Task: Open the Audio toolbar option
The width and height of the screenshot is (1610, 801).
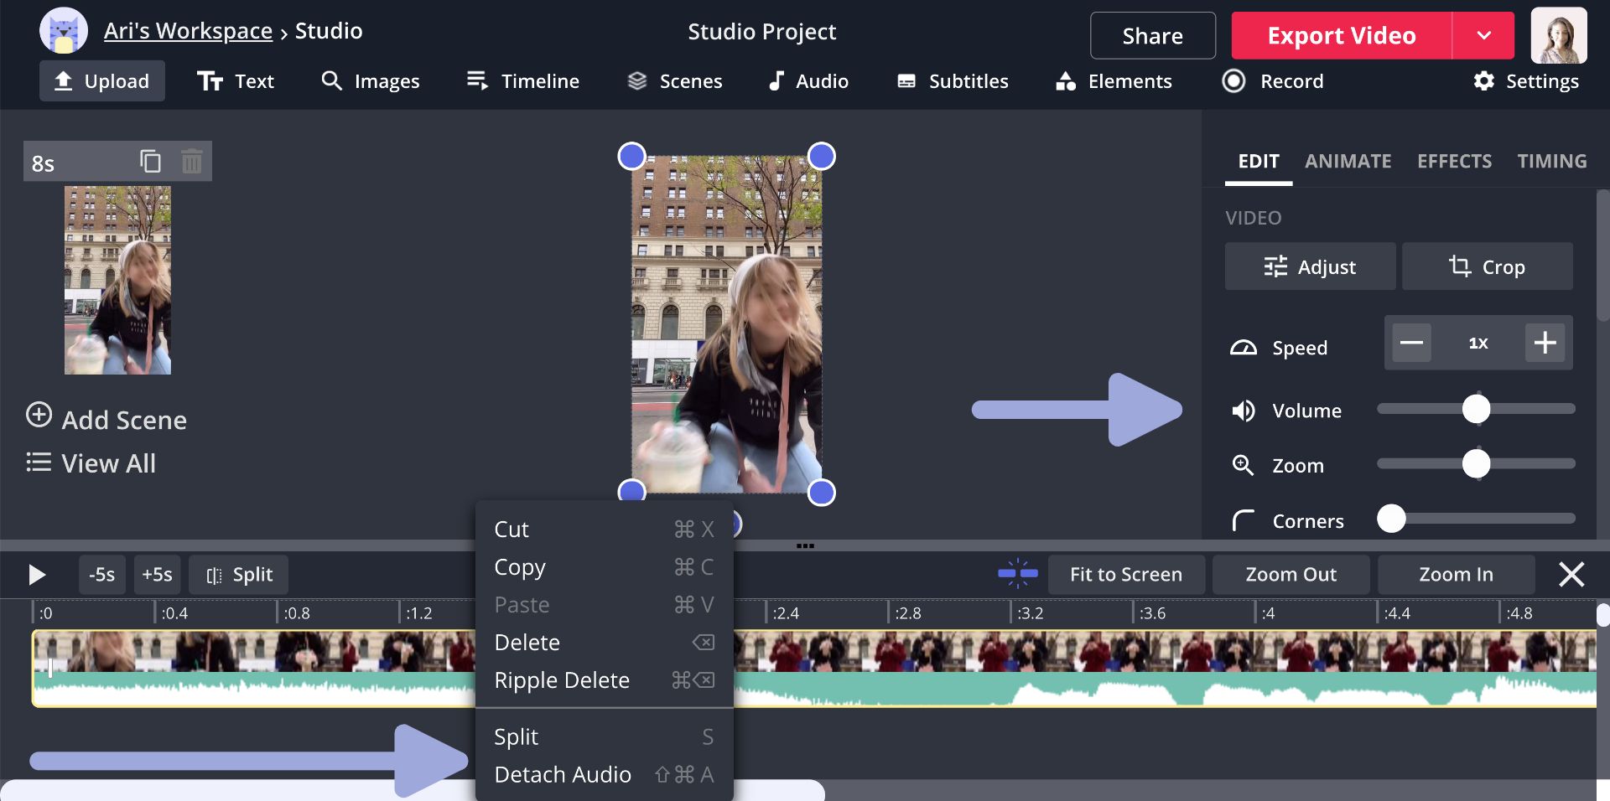Action: tap(808, 81)
